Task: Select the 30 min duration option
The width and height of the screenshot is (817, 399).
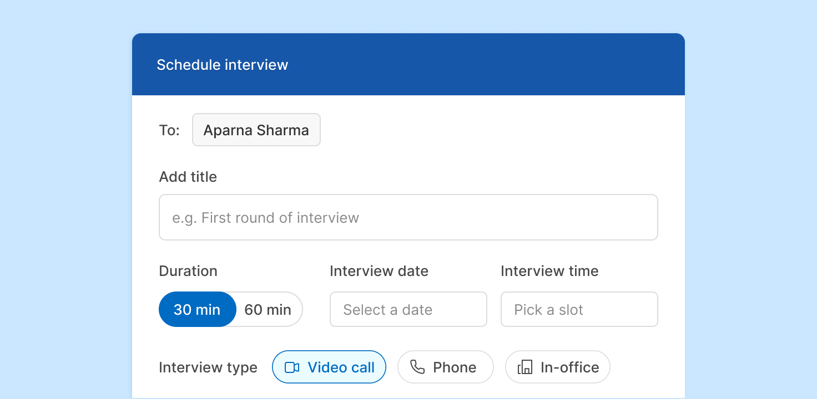Action: tap(198, 309)
